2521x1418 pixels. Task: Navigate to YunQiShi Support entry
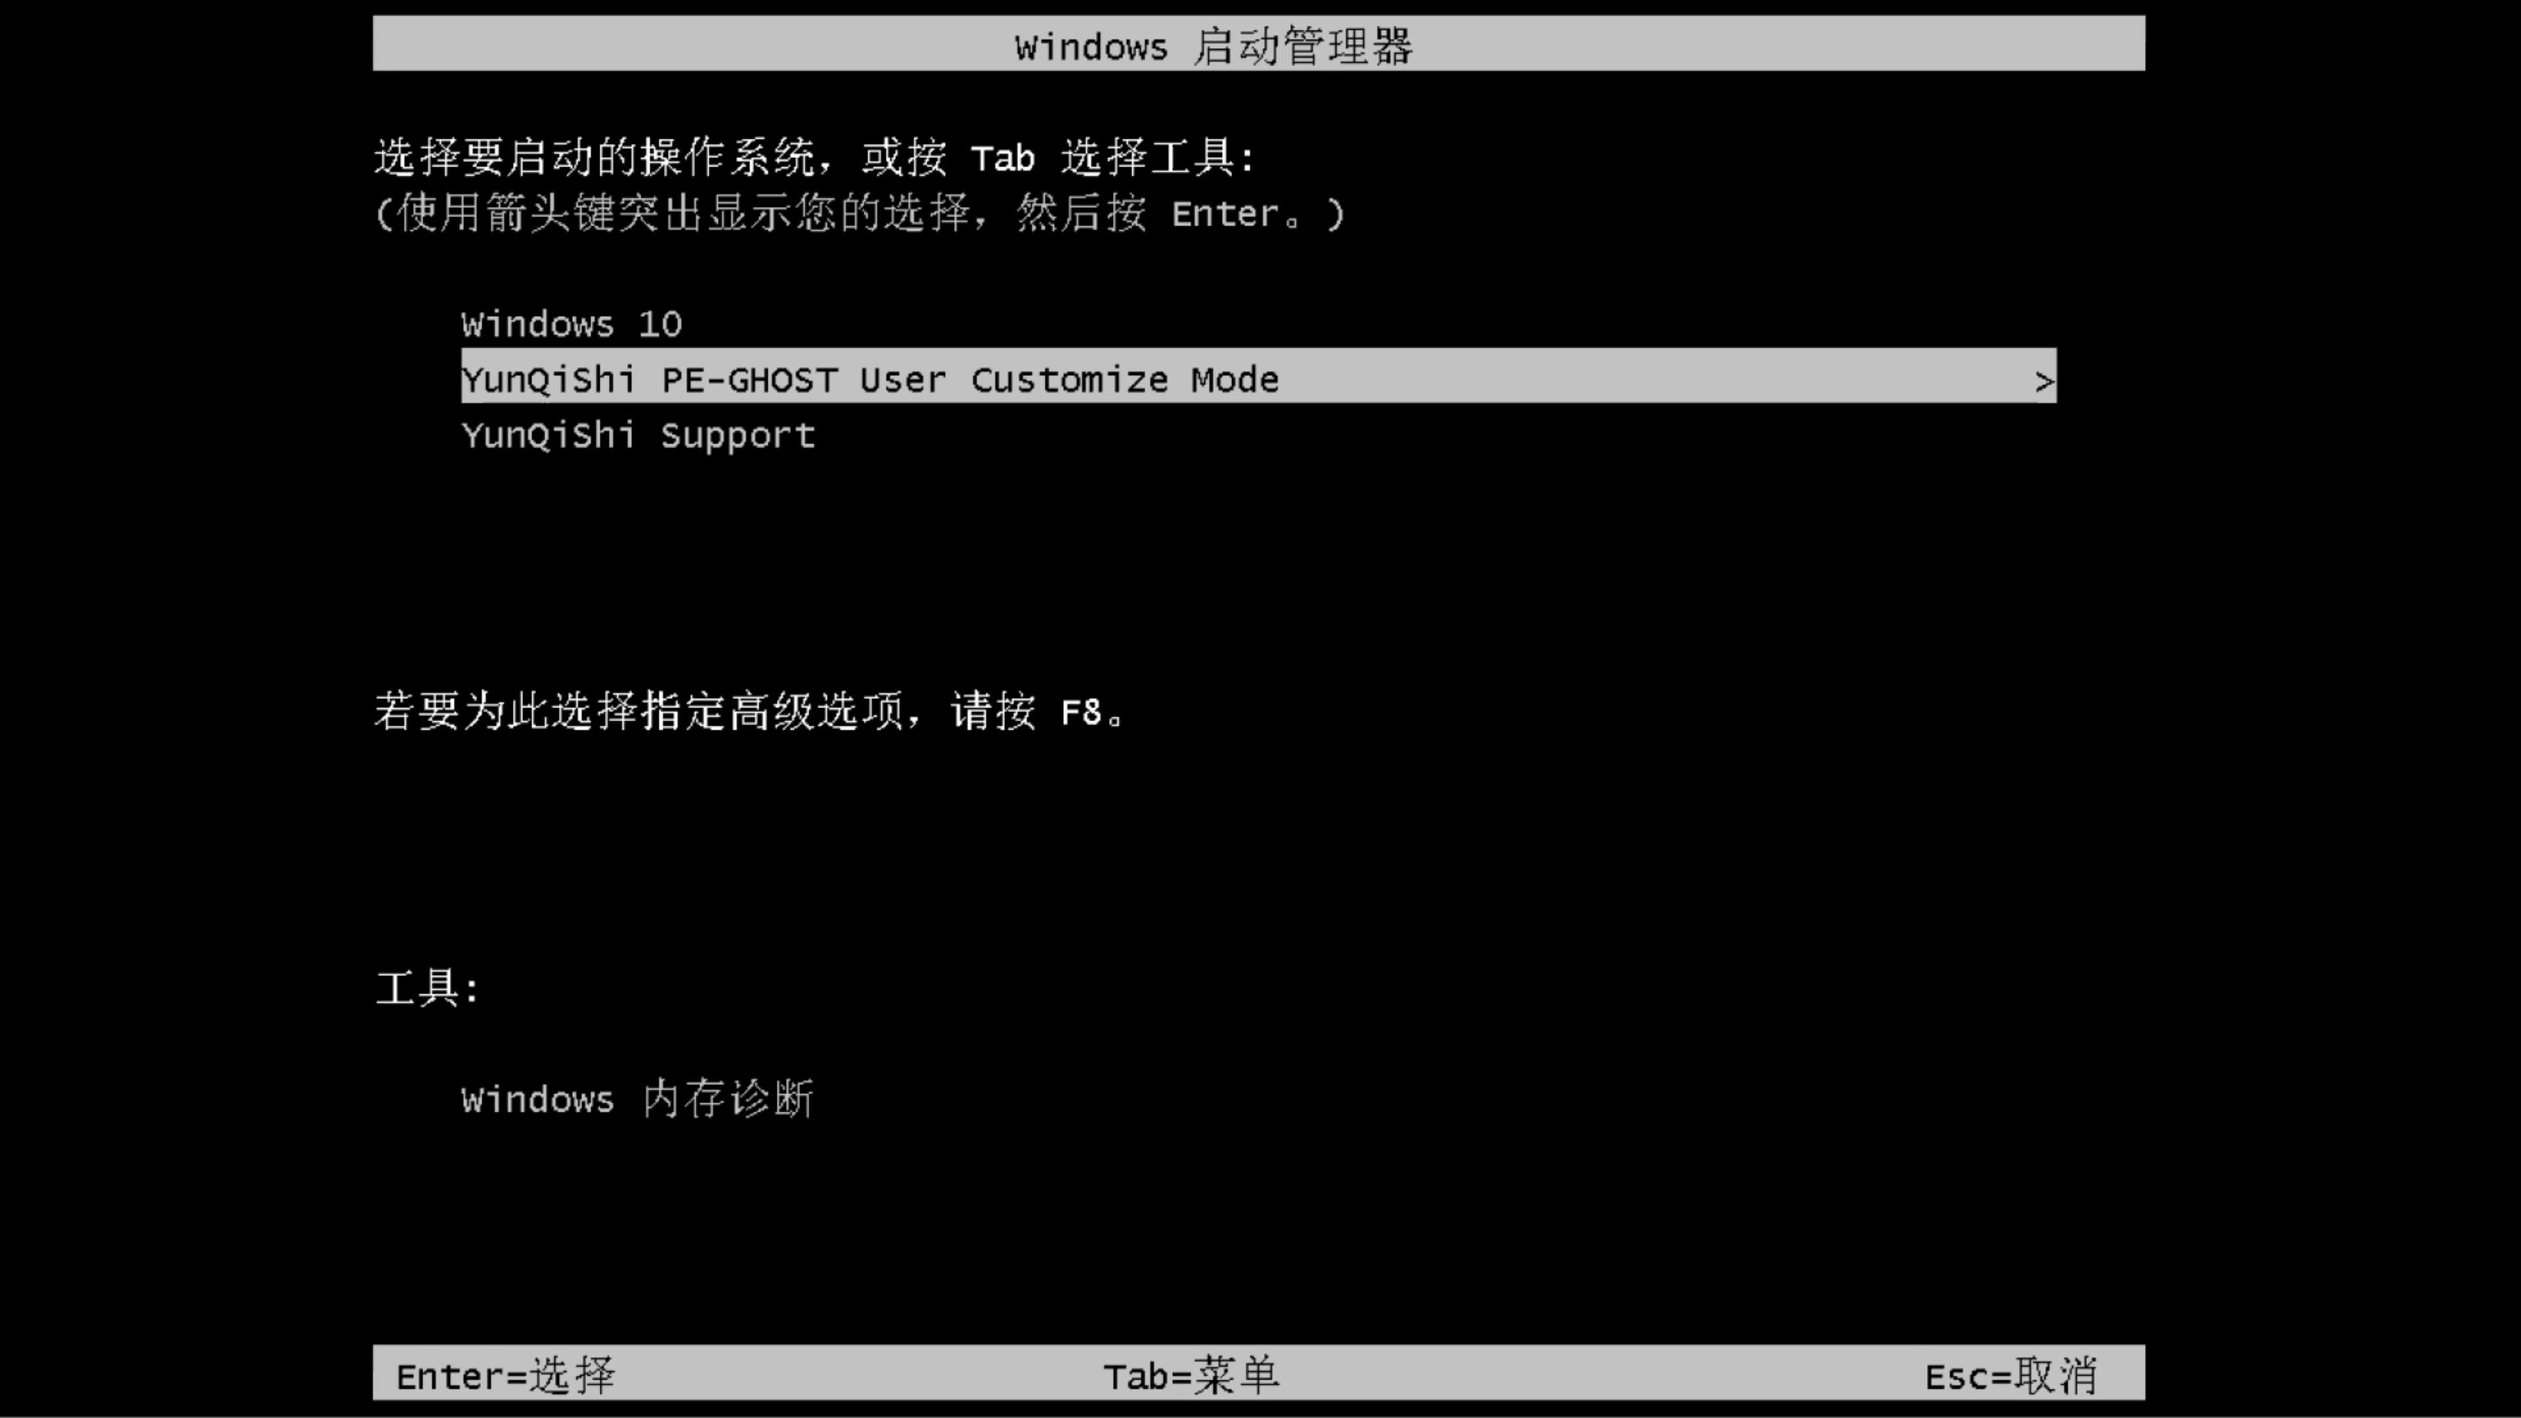(x=637, y=435)
